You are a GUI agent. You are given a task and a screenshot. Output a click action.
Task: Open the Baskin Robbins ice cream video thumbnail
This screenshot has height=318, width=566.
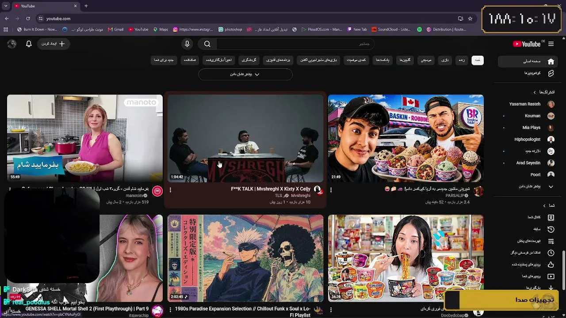[406, 138]
